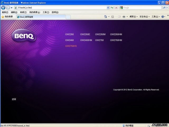Open the GW2260E model link
This screenshot has width=169, height=127.
tap(85, 34)
